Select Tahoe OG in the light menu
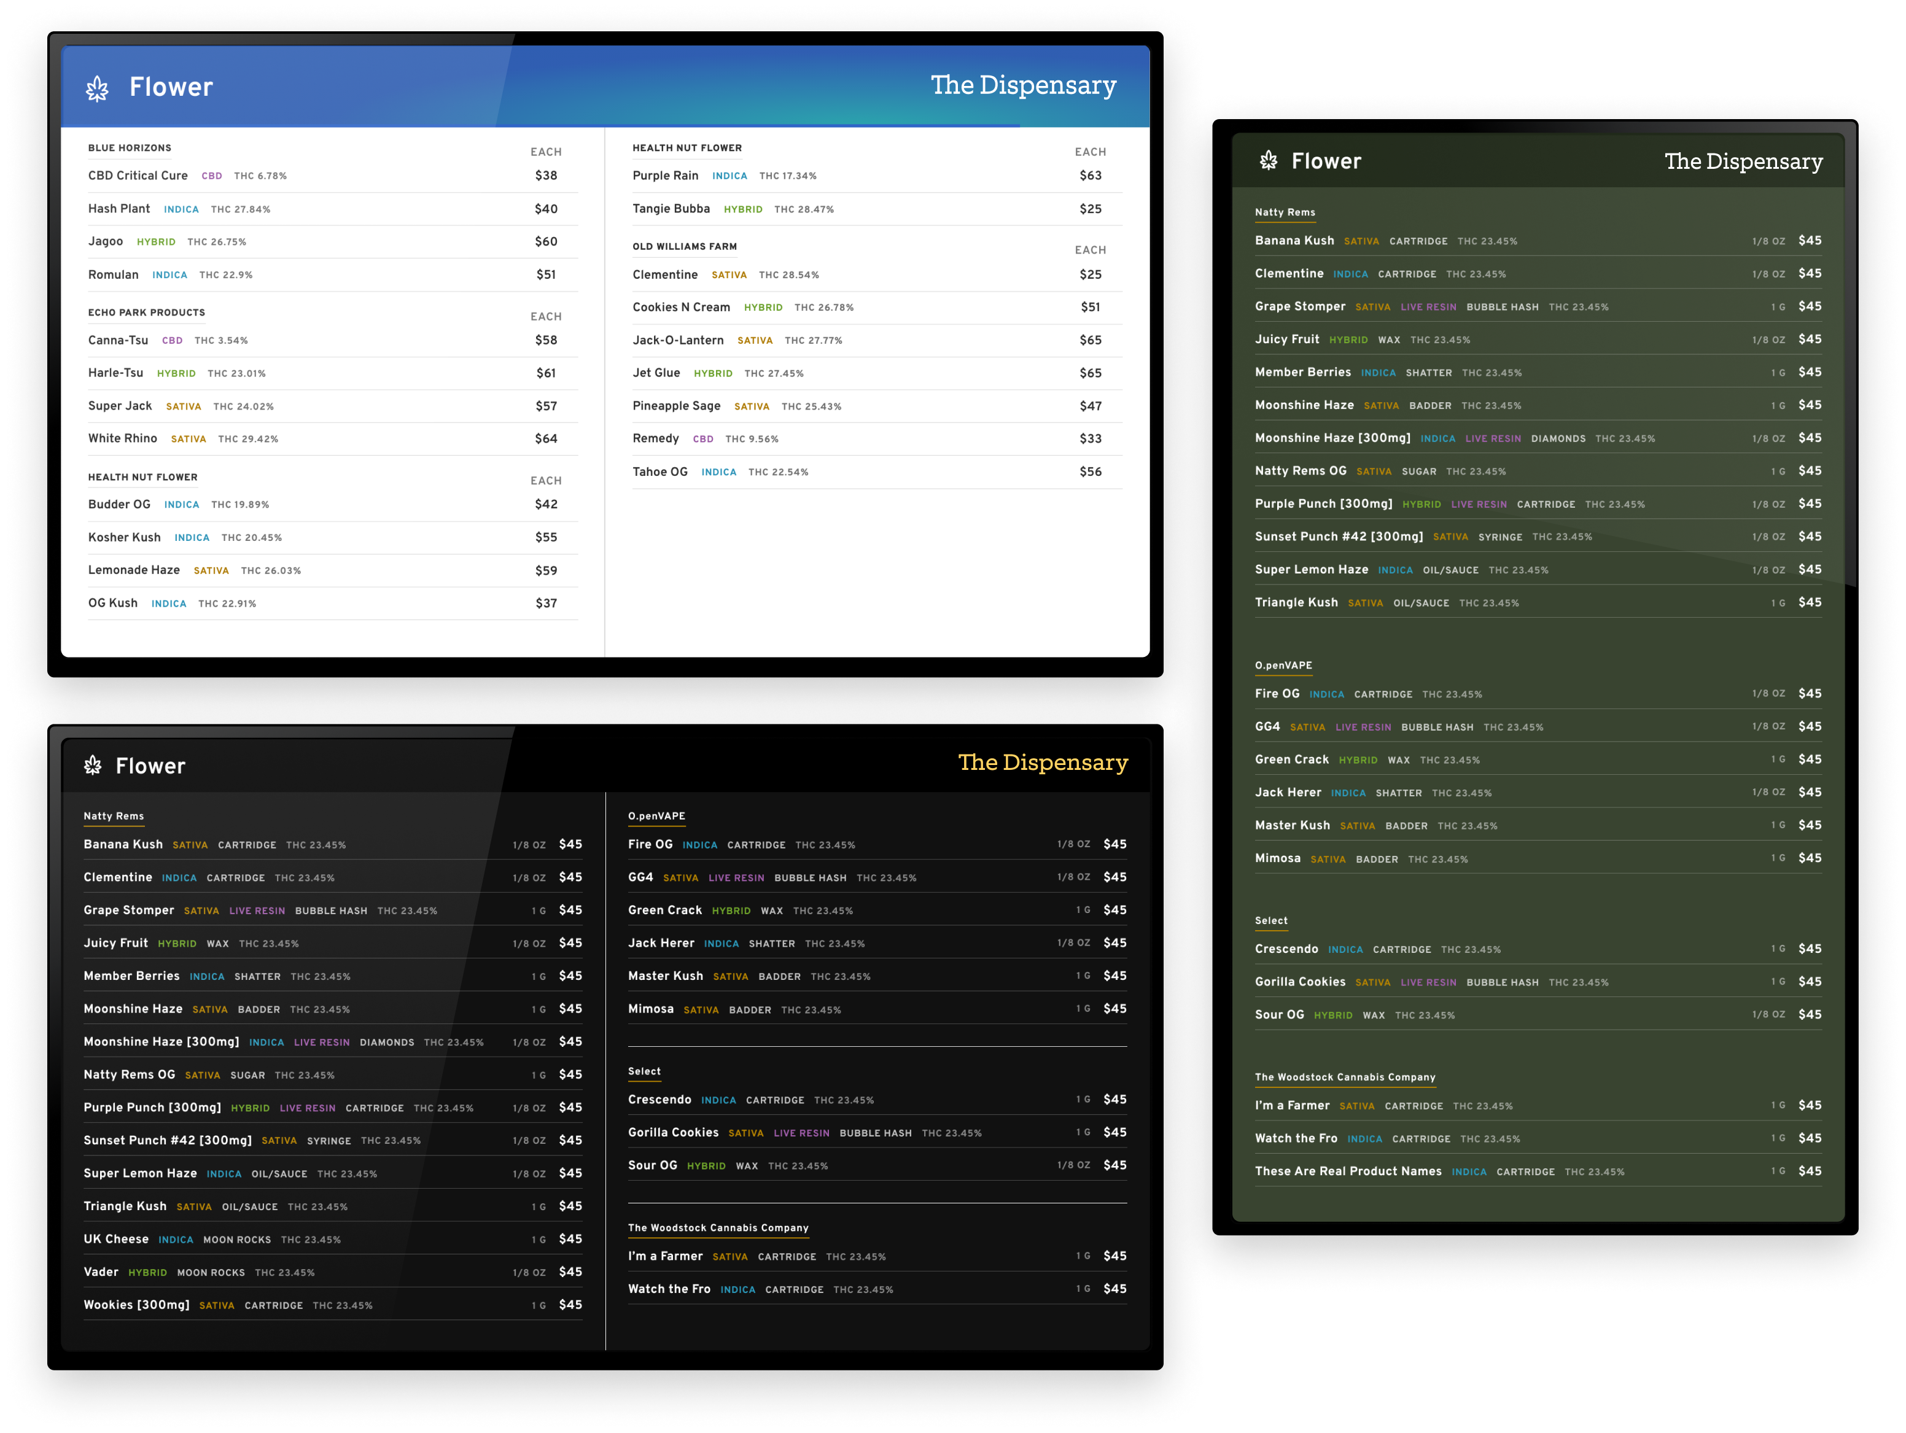 pyautogui.click(x=660, y=472)
